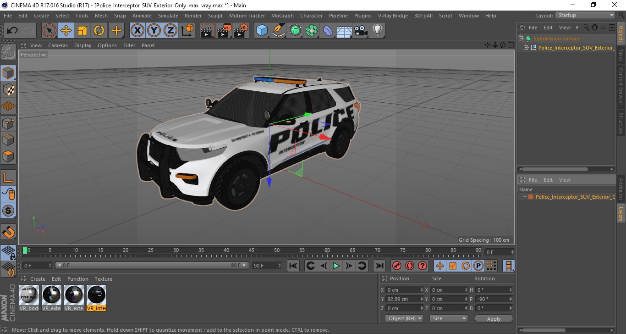Render to Picture Viewer
The width and height of the screenshot is (626, 334).
pos(225,31)
